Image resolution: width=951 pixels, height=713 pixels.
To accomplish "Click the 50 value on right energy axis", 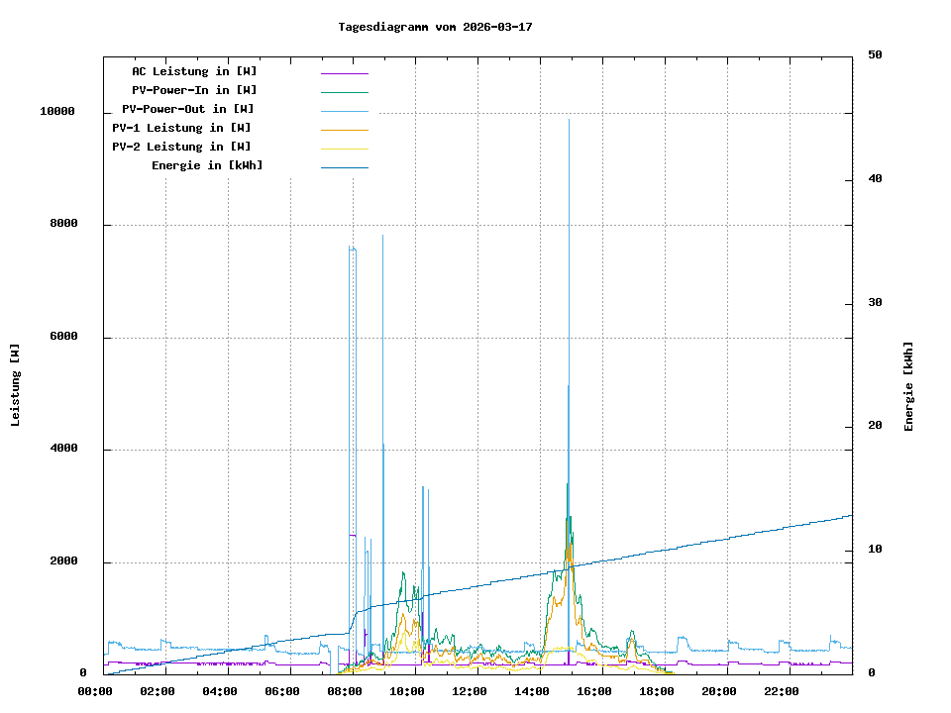I will [x=875, y=55].
